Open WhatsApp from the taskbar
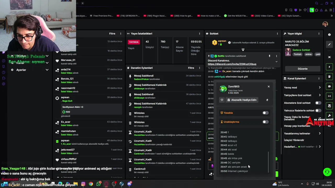The width and height of the screenshot is (335, 188). point(99,184)
